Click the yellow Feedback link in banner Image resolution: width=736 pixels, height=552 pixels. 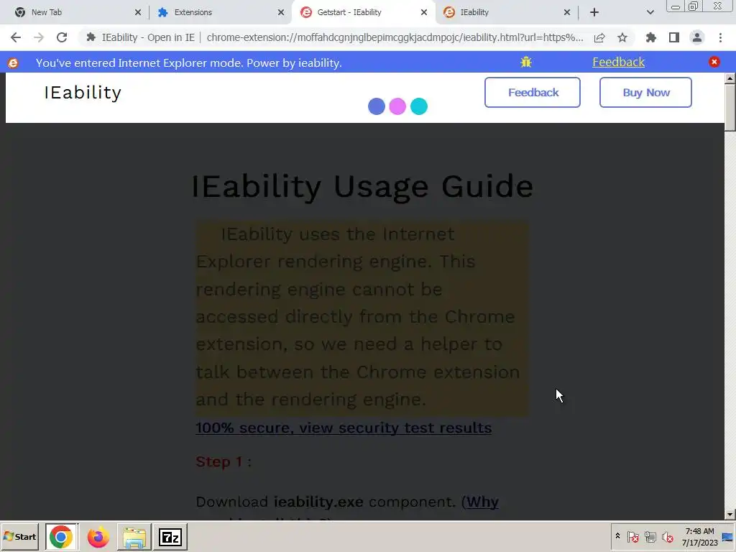click(618, 62)
